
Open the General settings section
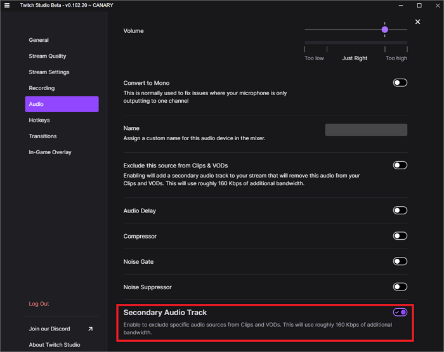pyautogui.click(x=62, y=40)
